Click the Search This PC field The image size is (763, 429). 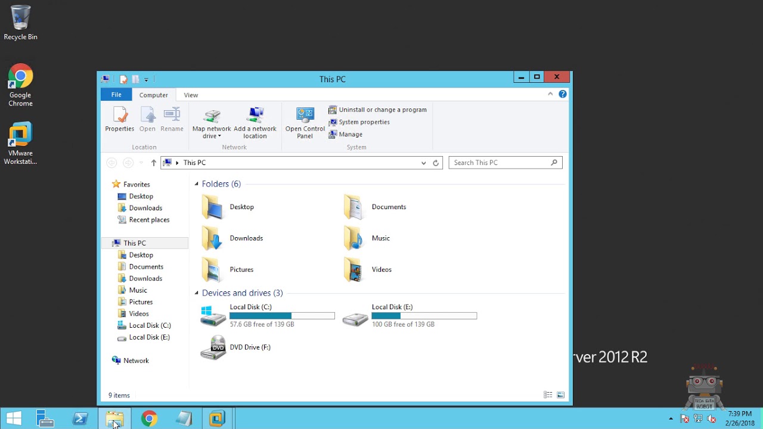505,163
